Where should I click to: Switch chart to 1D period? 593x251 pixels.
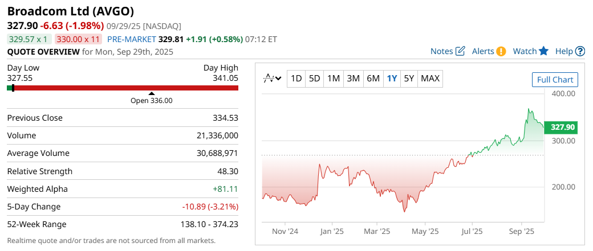(x=296, y=79)
